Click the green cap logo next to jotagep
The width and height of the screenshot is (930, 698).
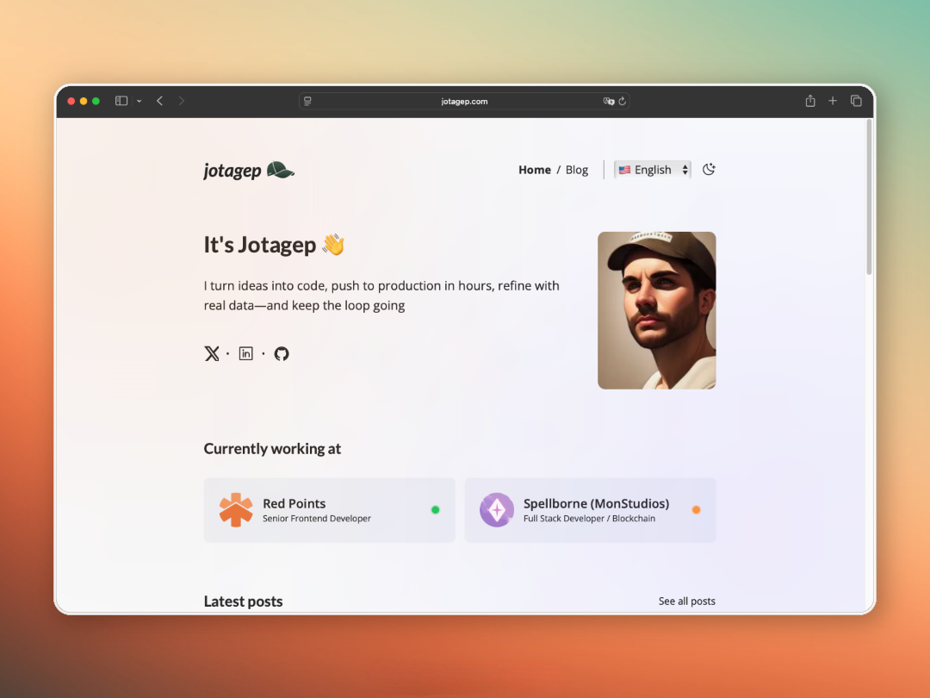click(281, 170)
